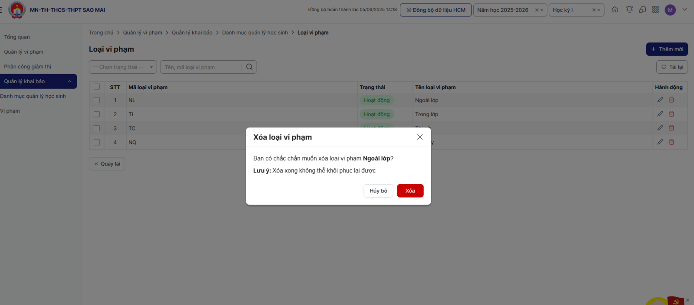The width and height of the screenshot is (694, 305).
Task: Select Phân công giám thị menu item
Action: [x=28, y=67]
